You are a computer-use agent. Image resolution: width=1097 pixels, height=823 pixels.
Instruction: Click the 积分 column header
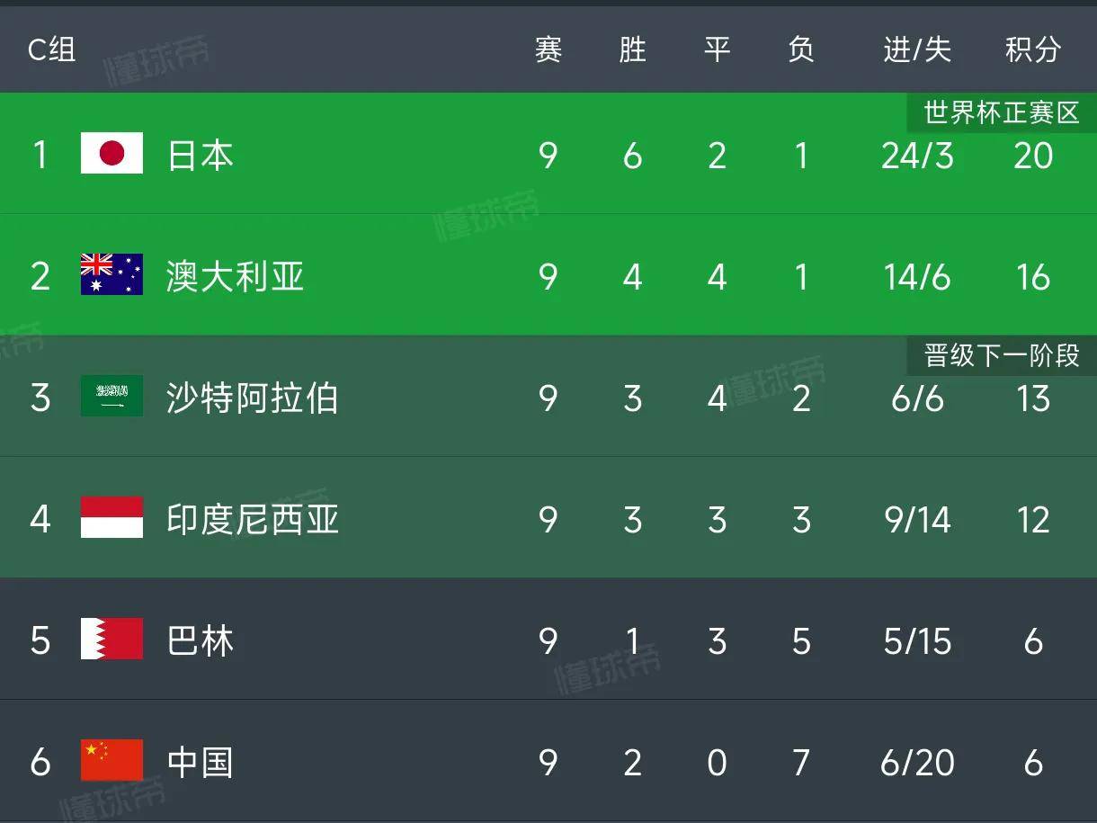[x=1032, y=49]
